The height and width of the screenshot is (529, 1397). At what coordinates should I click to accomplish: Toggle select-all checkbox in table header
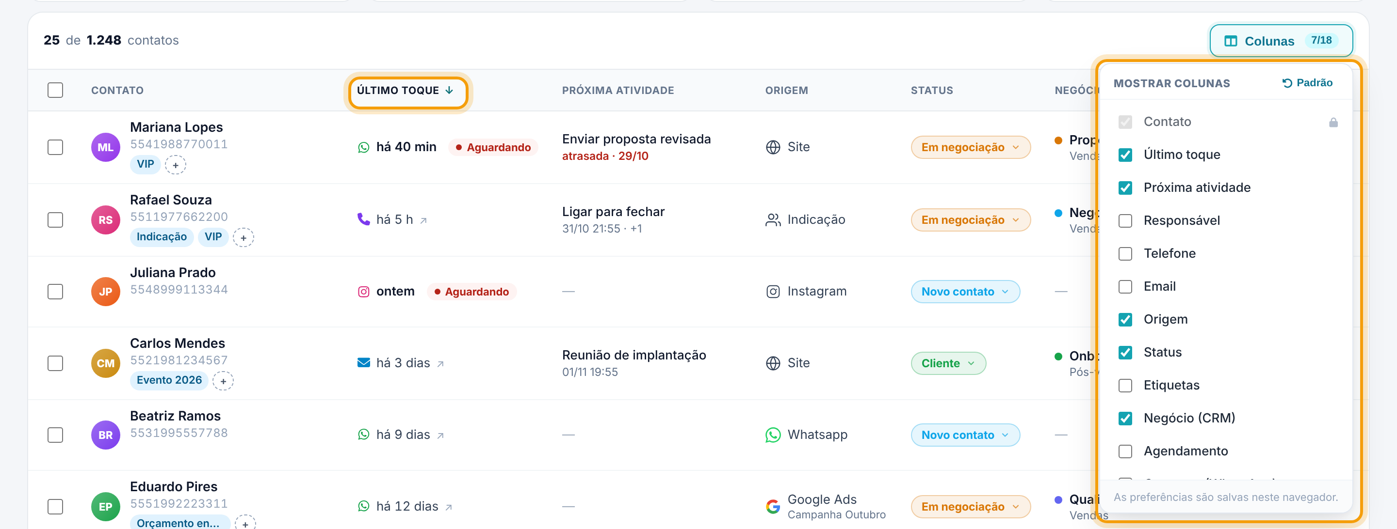55,90
